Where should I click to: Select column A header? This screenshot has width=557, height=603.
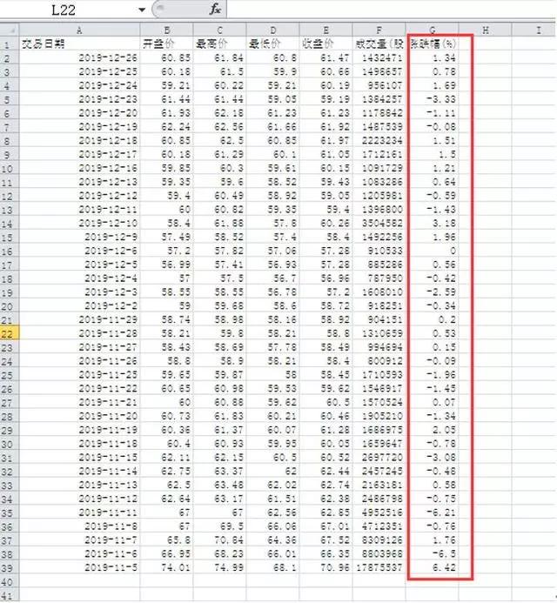click(x=79, y=30)
